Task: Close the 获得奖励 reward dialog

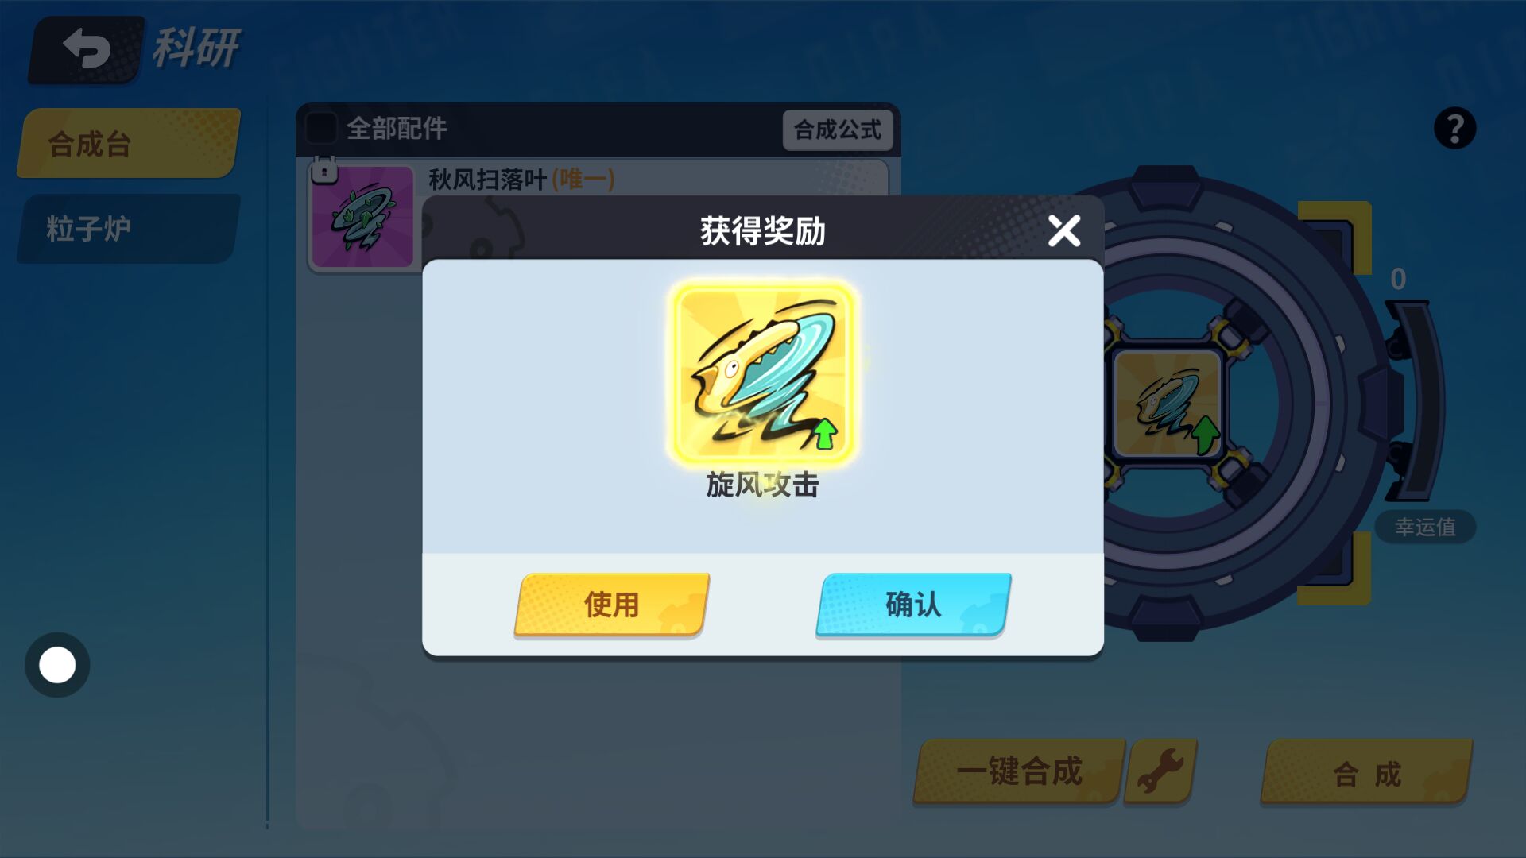Action: (x=1064, y=231)
